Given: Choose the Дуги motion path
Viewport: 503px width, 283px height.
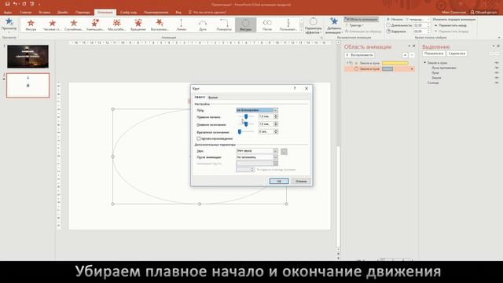Looking at the screenshot, I should (203, 25).
